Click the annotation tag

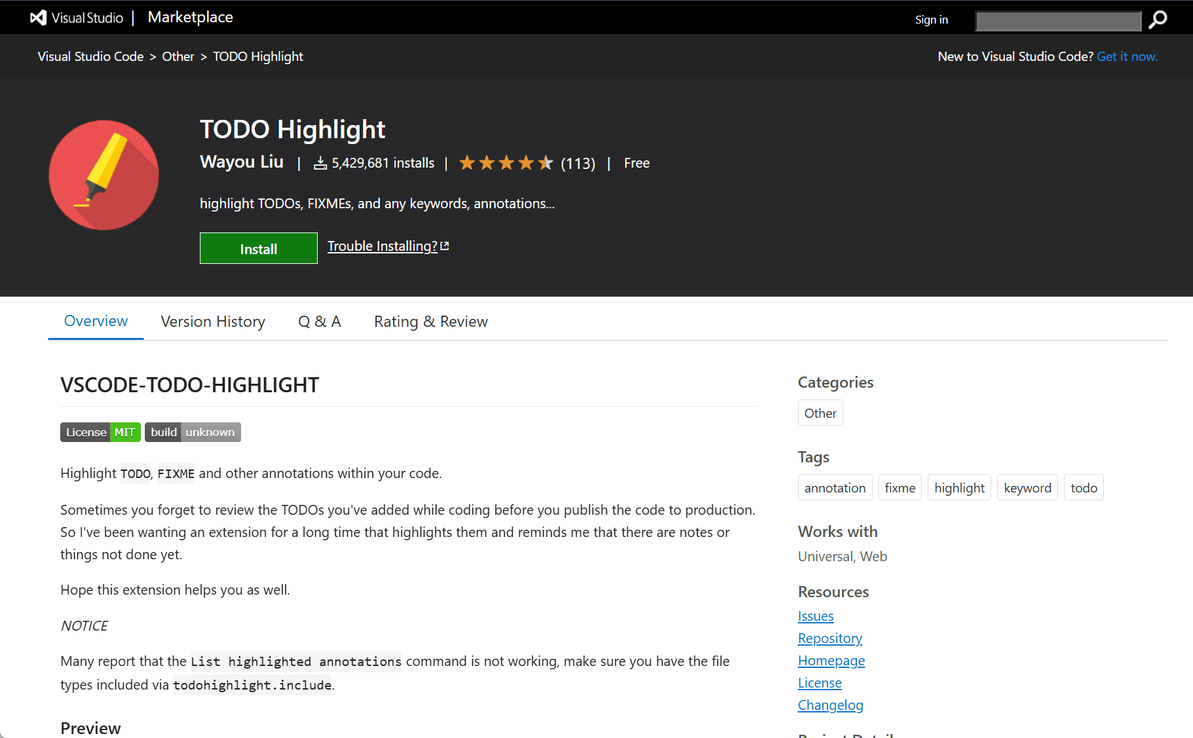click(x=835, y=488)
